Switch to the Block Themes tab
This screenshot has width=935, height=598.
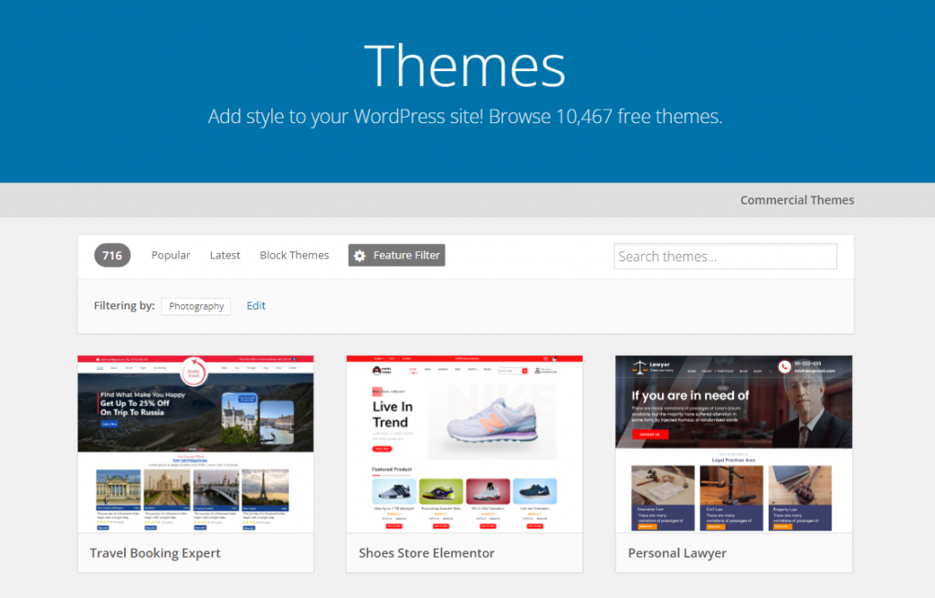point(294,256)
